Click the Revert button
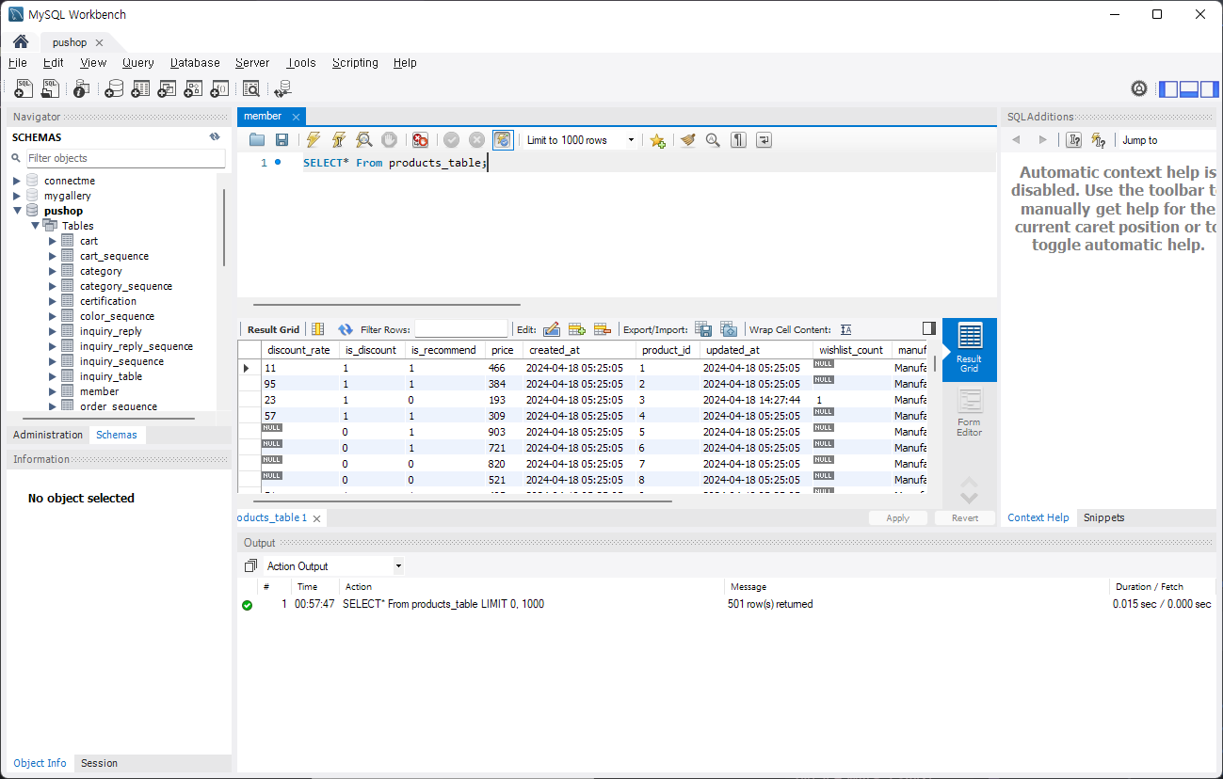This screenshot has height=779, width=1223. 965,518
